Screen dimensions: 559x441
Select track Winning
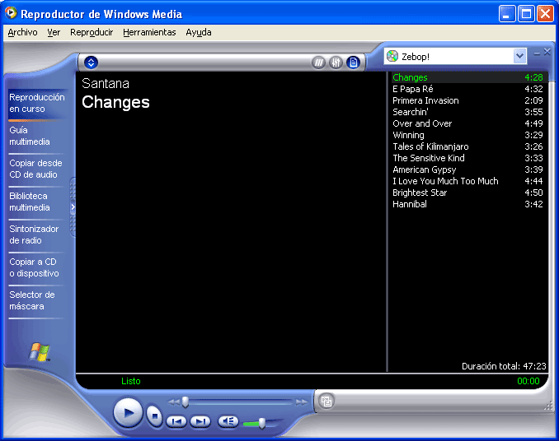pyautogui.click(x=467, y=135)
